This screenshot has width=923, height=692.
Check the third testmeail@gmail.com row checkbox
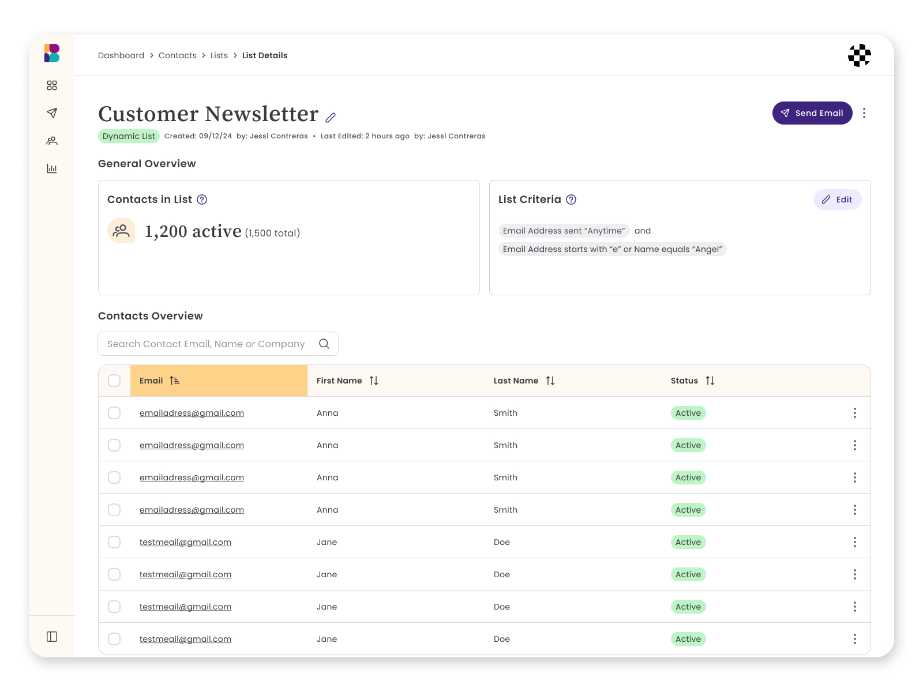point(114,607)
